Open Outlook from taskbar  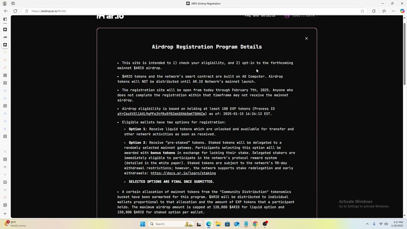coord(237,224)
